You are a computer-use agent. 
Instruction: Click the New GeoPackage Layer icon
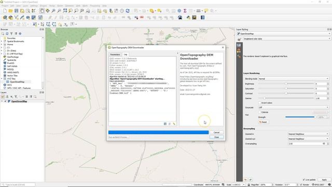click(x=10, y=18)
